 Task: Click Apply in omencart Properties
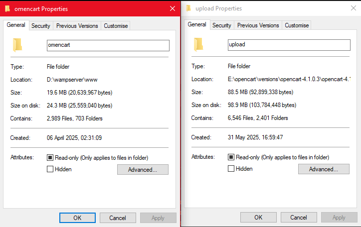(158, 218)
